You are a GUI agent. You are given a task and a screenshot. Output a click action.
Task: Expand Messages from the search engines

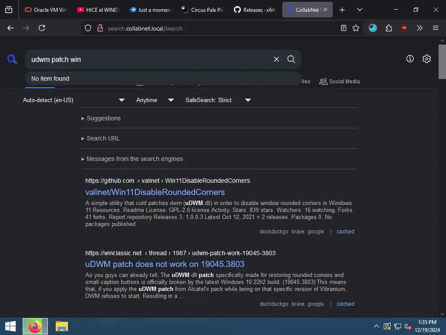[132, 159]
